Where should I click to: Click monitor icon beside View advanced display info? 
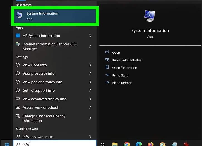(x=18, y=99)
